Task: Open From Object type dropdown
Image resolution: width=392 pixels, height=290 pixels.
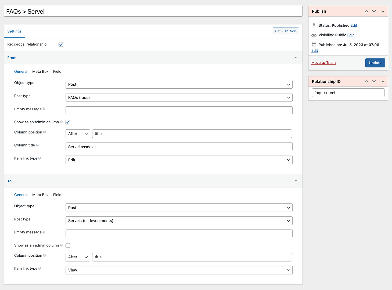Action: (179, 84)
